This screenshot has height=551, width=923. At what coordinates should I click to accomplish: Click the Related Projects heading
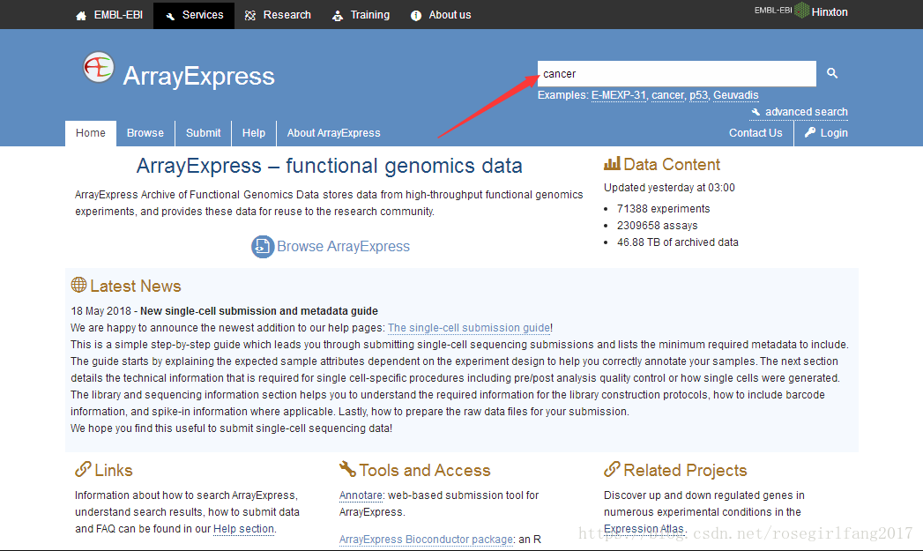(x=685, y=471)
